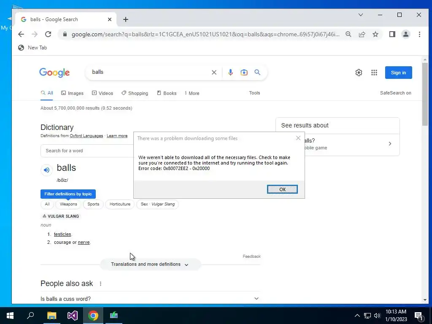
Task: Select the Horticulture topic filter chip
Action: click(x=120, y=204)
